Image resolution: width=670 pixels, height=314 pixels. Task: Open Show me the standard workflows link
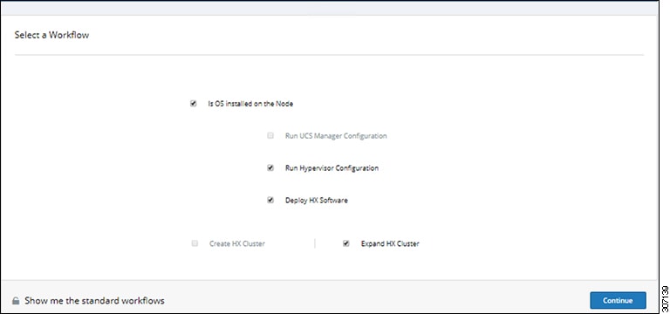pyautogui.click(x=94, y=301)
